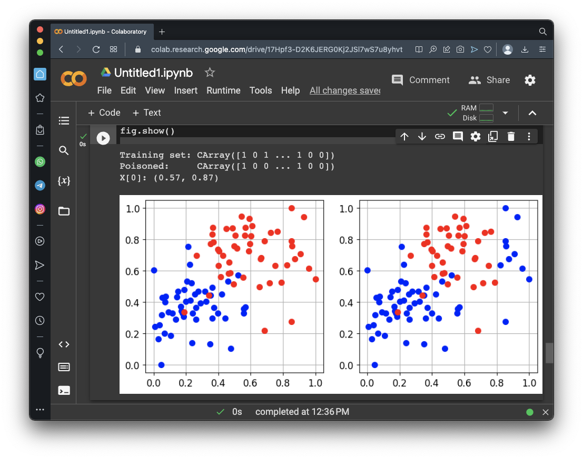
Task: Click the address bar URL
Action: click(x=276, y=49)
